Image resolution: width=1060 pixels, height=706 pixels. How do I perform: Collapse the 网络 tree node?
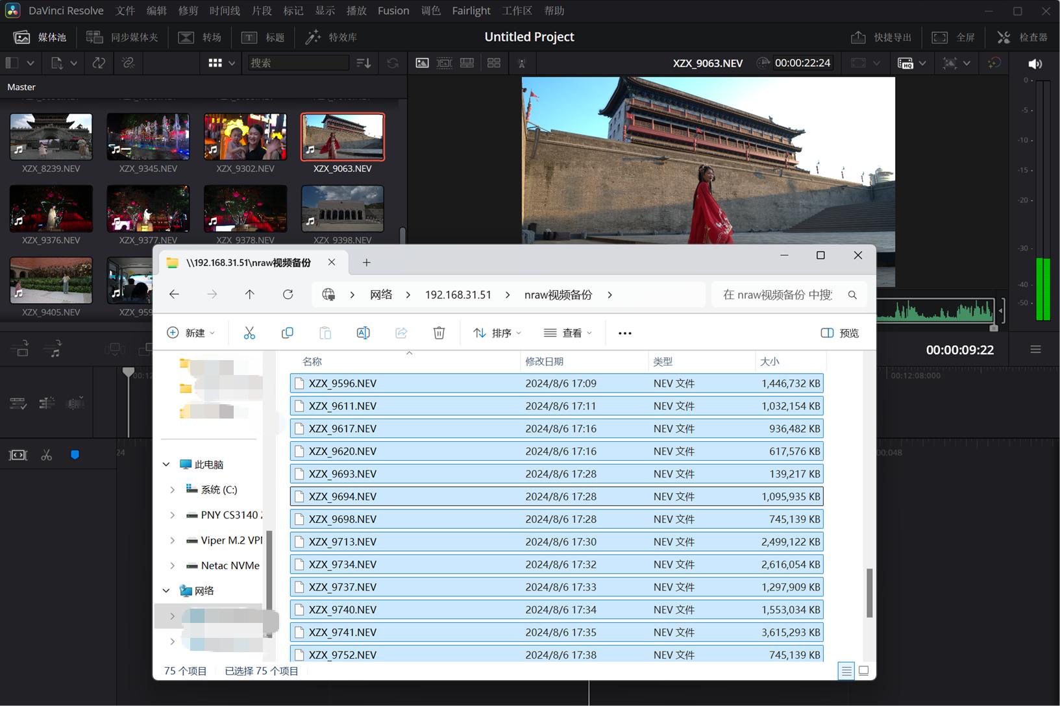click(166, 590)
